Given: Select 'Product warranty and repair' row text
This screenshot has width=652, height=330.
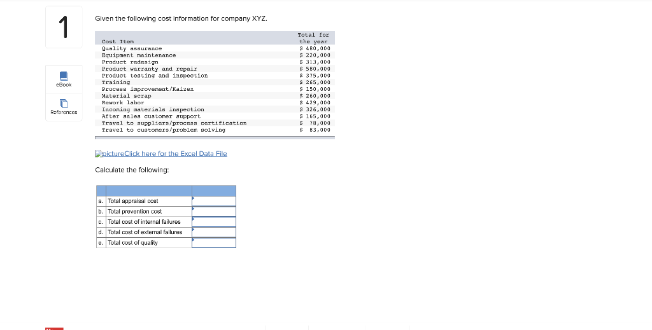Looking at the screenshot, I should 149,69.
